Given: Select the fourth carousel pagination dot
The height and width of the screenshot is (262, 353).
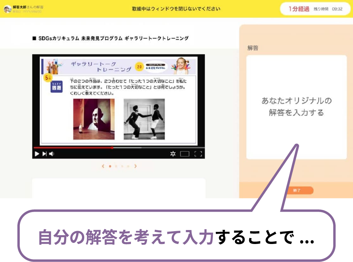Looking at the screenshot, I should [x=128, y=166].
